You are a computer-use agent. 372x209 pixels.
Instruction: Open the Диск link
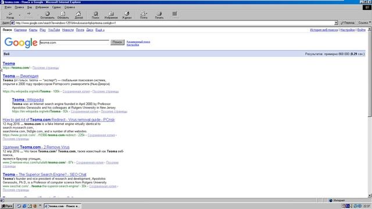point(90,30)
